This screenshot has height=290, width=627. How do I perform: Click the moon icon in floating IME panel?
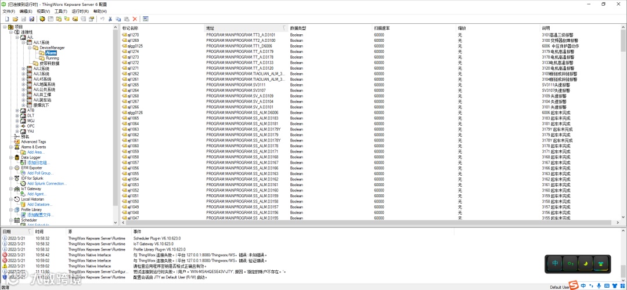(586, 264)
